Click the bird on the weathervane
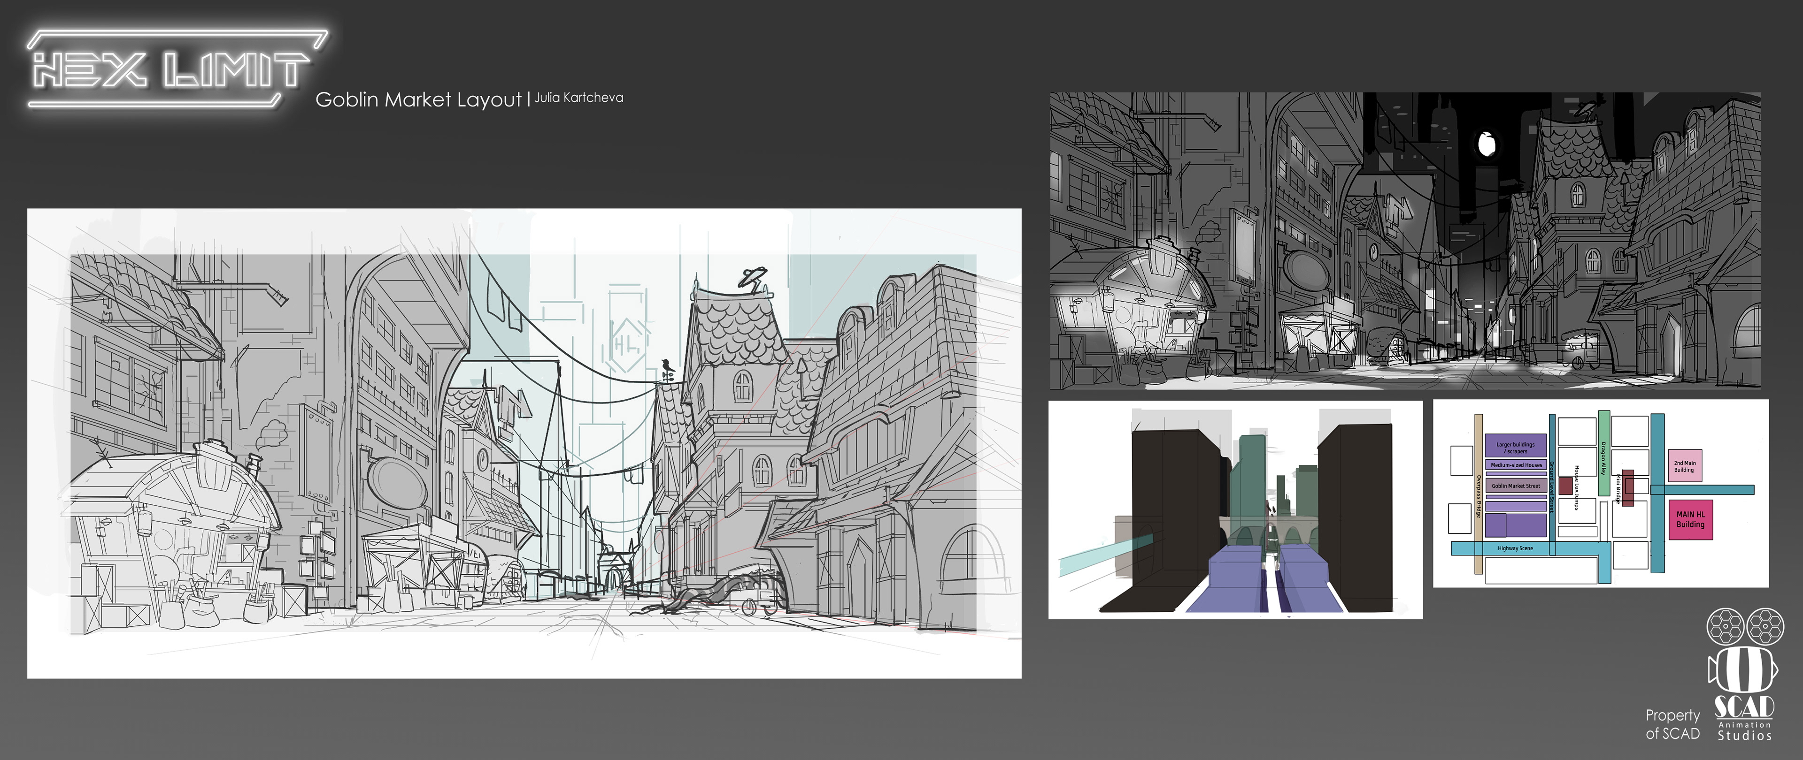Viewport: 1803px width, 760px height. 667,365
